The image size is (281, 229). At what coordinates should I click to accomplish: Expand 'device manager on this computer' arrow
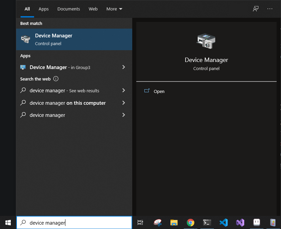(x=124, y=103)
